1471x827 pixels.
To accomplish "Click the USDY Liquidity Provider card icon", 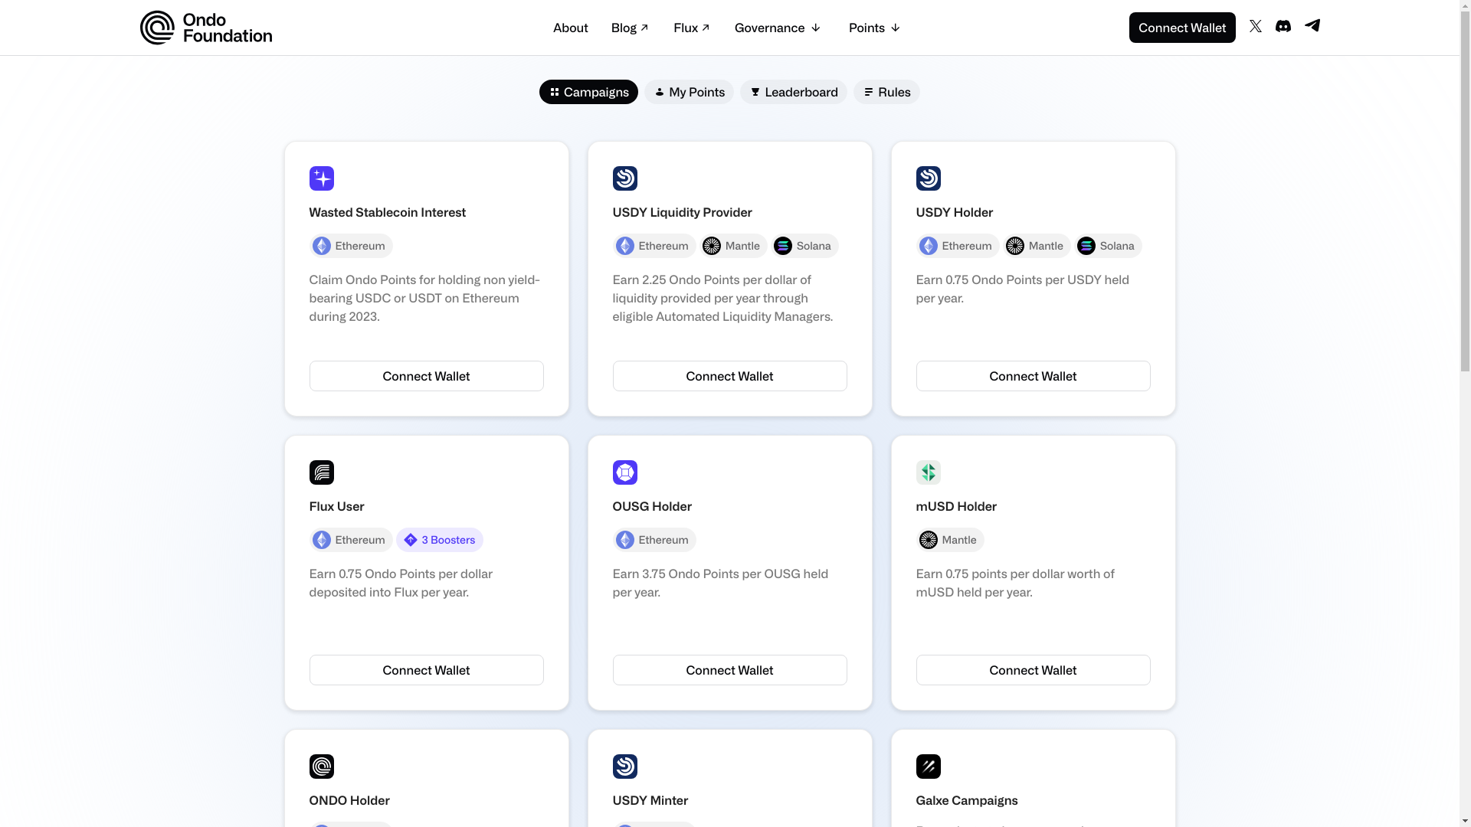I will tap(625, 178).
